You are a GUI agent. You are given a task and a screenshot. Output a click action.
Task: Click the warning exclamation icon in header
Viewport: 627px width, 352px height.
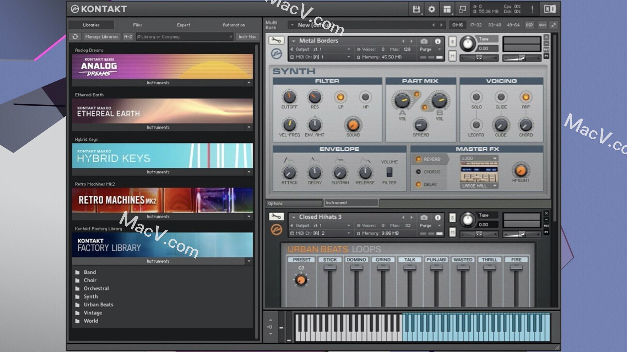click(x=532, y=9)
